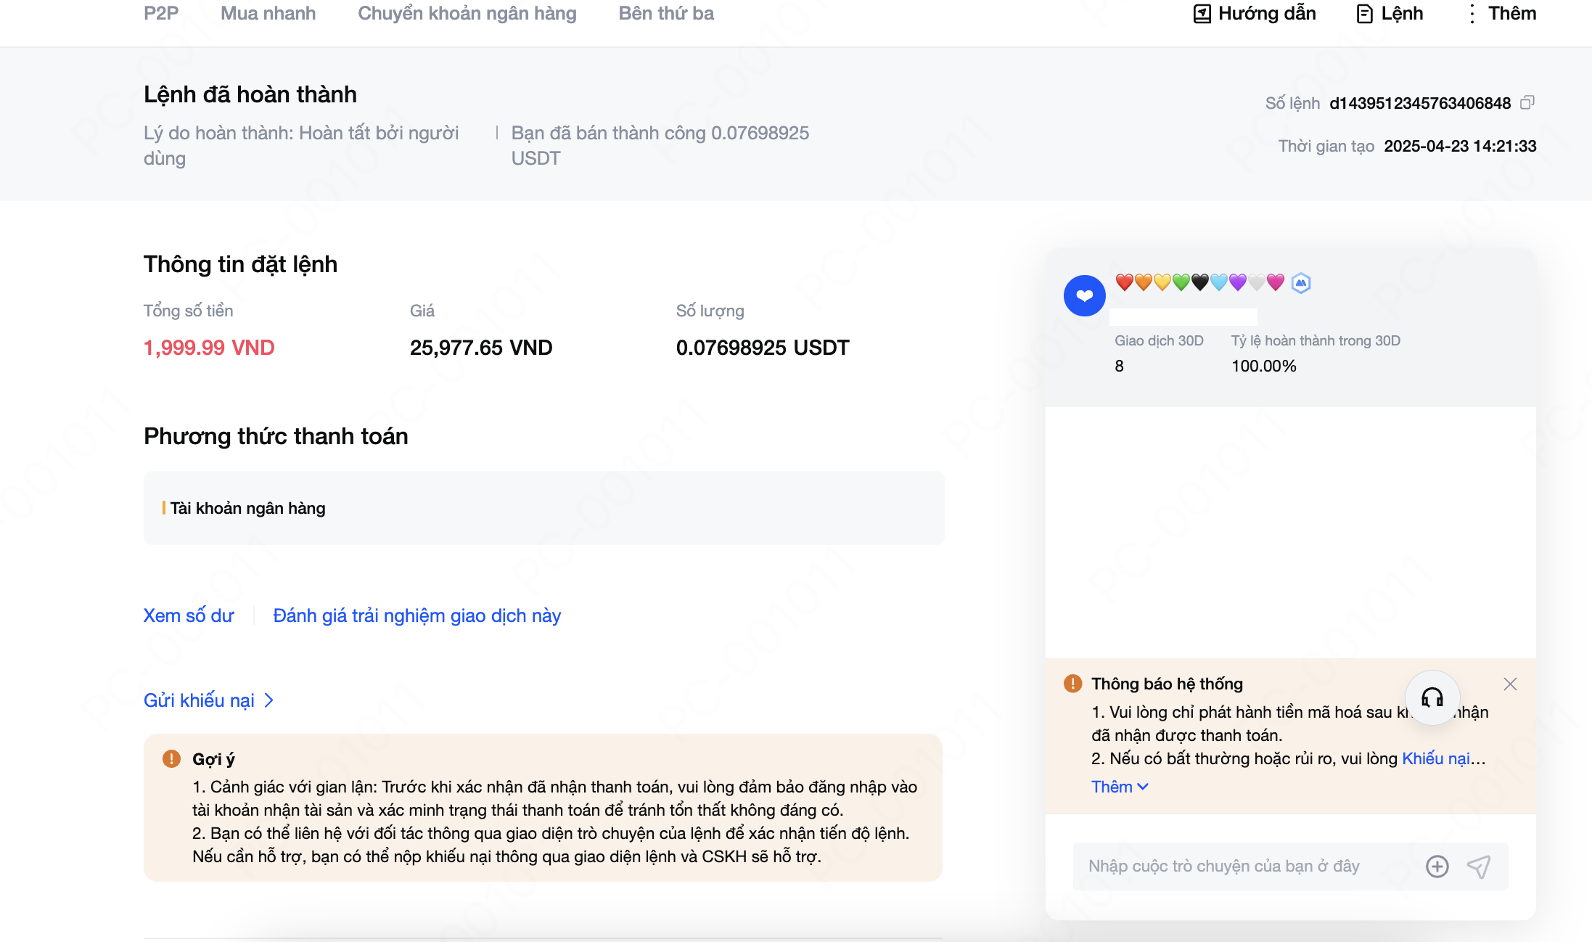Click Xem số dư link
Image resolution: width=1592 pixels, height=942 pixels.
[x=189, y=616]
